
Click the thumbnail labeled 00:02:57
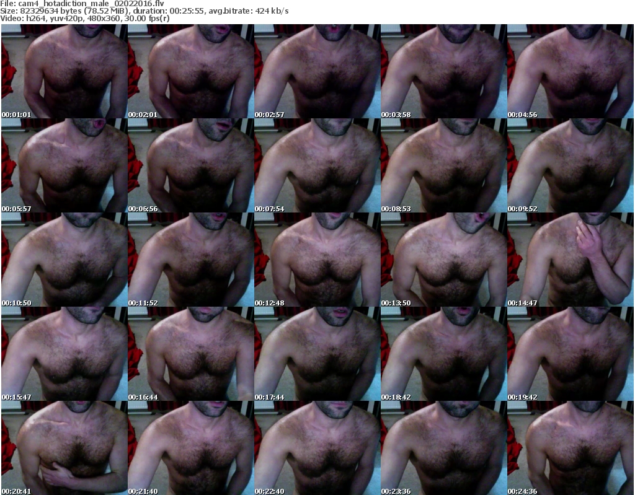click(317, 71)
